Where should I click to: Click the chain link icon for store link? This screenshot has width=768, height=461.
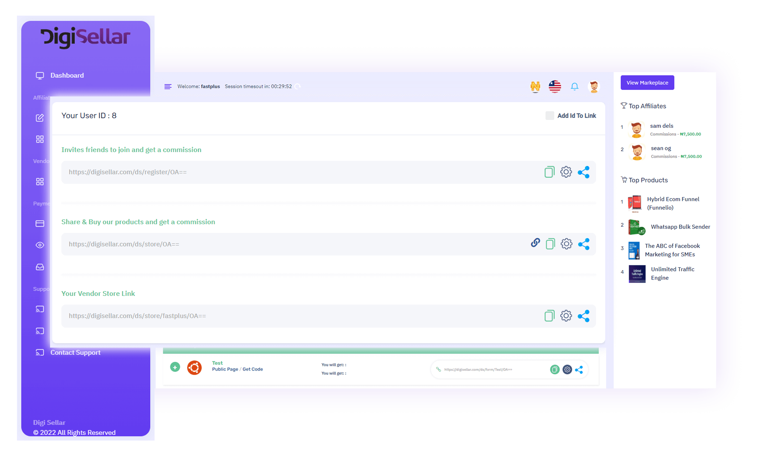535,243
